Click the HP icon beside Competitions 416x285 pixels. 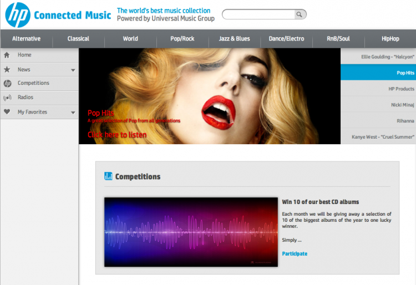pos(7,84)
